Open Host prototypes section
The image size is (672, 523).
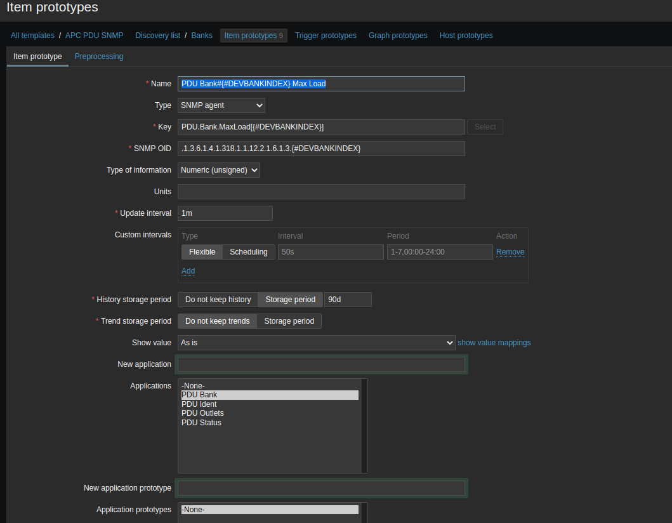pyautogui.click(x=466, y=36)
